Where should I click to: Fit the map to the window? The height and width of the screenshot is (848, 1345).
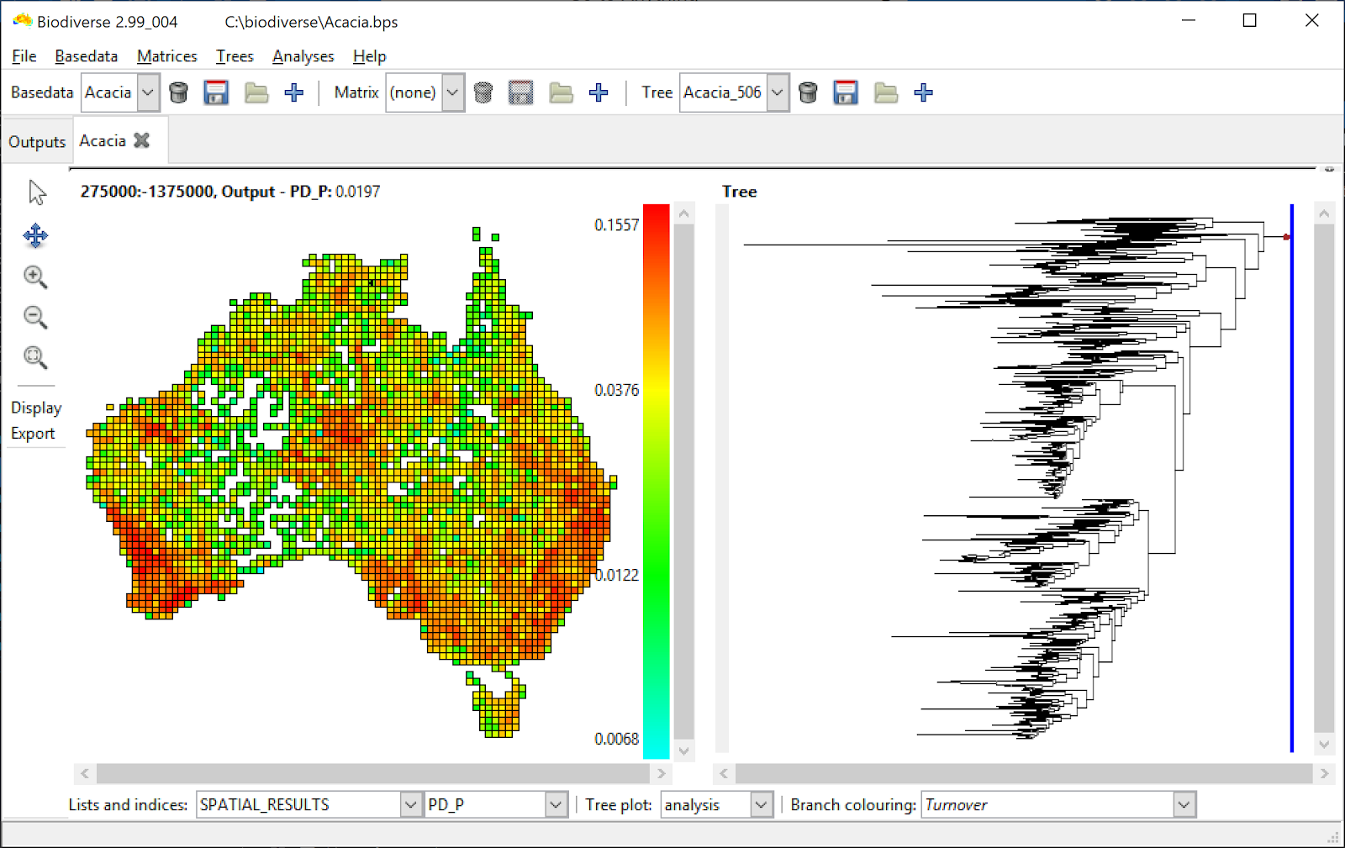point(34,357)
